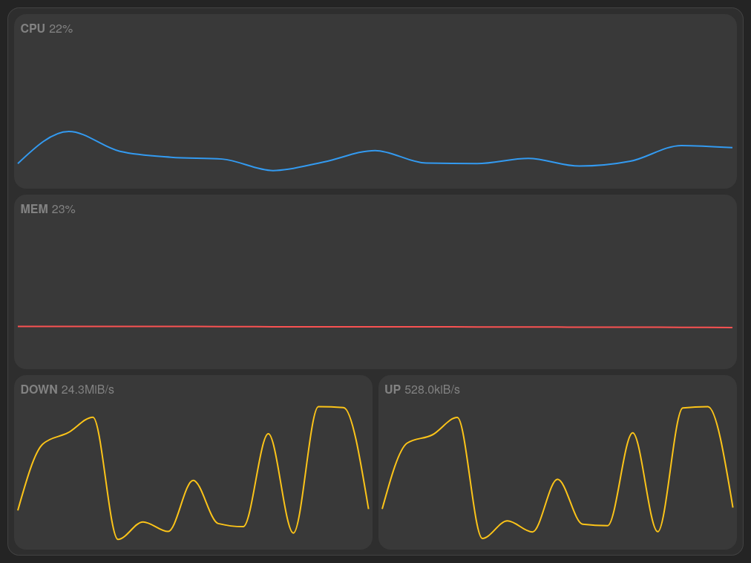The image size is (751, 563).
Task: Expand the UP panel for details
Action: pos(557,462)
